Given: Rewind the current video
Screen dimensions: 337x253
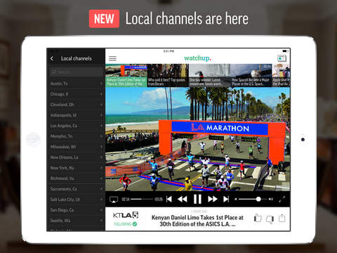Looking at the screenshot, I should pyautogui.click(x=183, y=199).
